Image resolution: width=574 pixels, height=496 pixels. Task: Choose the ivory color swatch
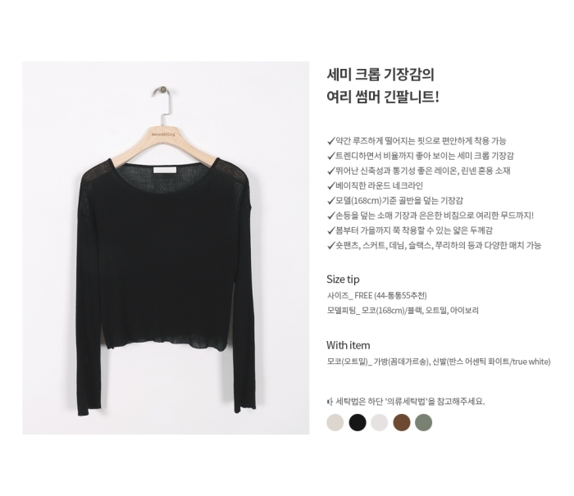pyautogui.click(x=379, y=422)
